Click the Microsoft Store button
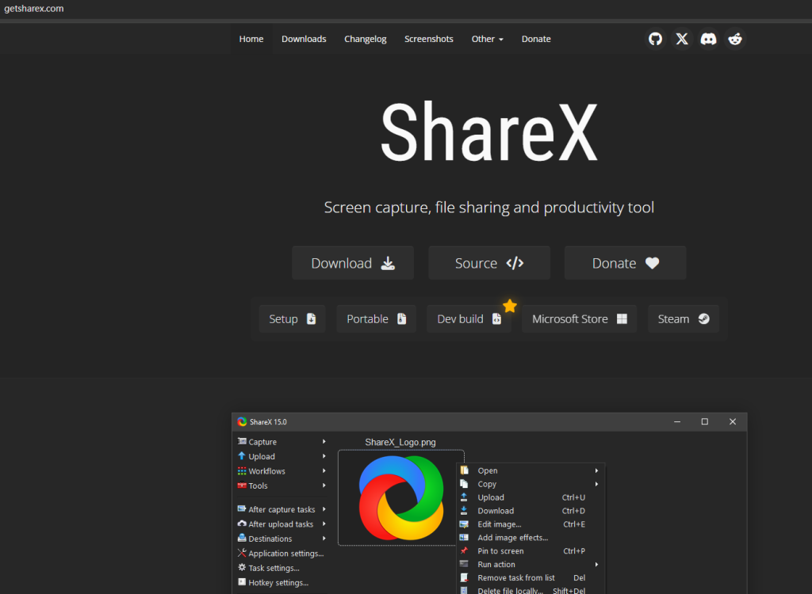812x594 pixels. [580, 318]
